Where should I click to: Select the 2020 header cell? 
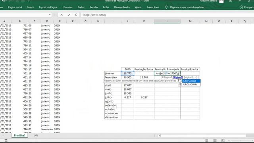[x=127, y=69]
